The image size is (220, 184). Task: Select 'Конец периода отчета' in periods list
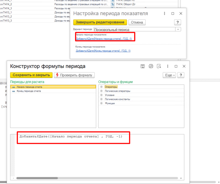pyautogui.click(x=29, y=91)
